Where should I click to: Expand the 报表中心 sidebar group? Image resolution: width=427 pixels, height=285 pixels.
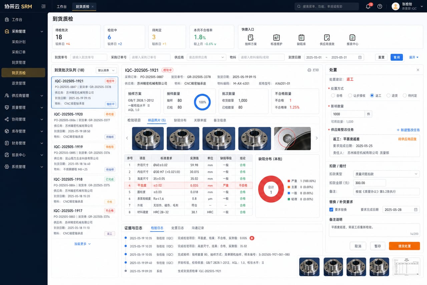pos(42,155)
